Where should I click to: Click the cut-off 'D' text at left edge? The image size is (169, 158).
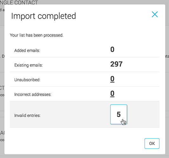tap(3, 56)
